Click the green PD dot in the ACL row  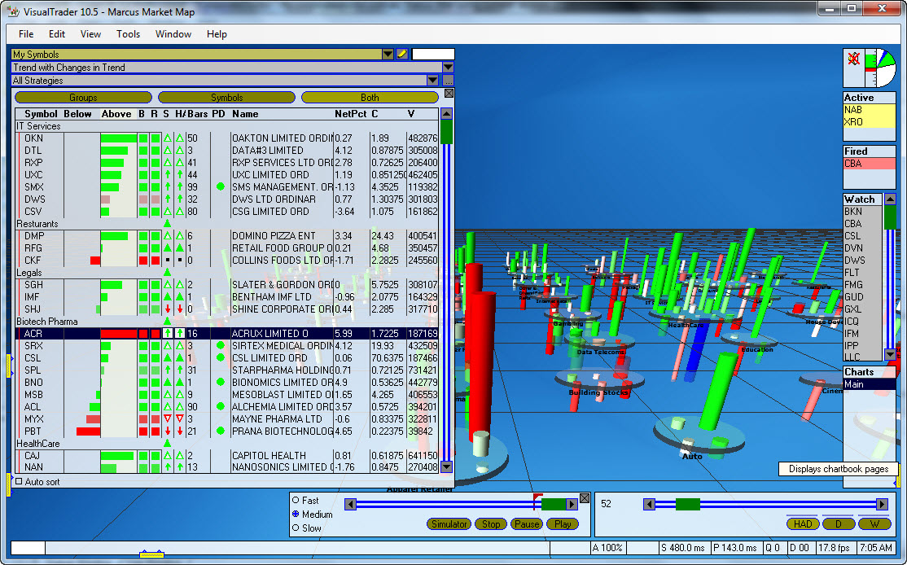220,406
